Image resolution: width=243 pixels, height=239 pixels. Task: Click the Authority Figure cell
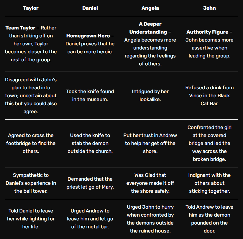click(209, 44)
